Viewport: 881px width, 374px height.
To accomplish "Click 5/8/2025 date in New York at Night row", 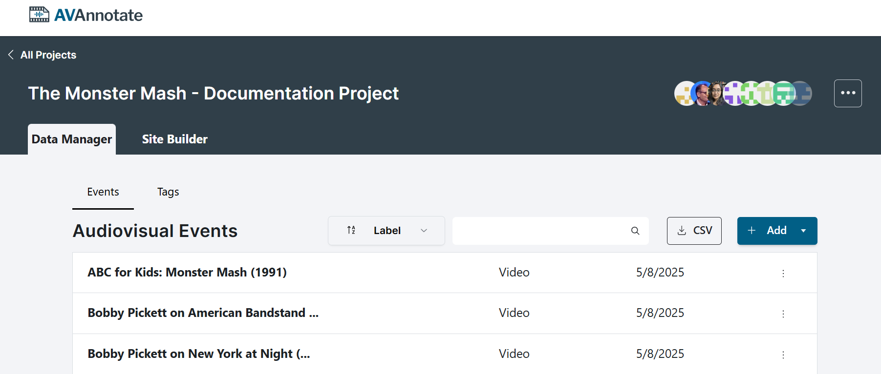I will [x=660, y=354].
